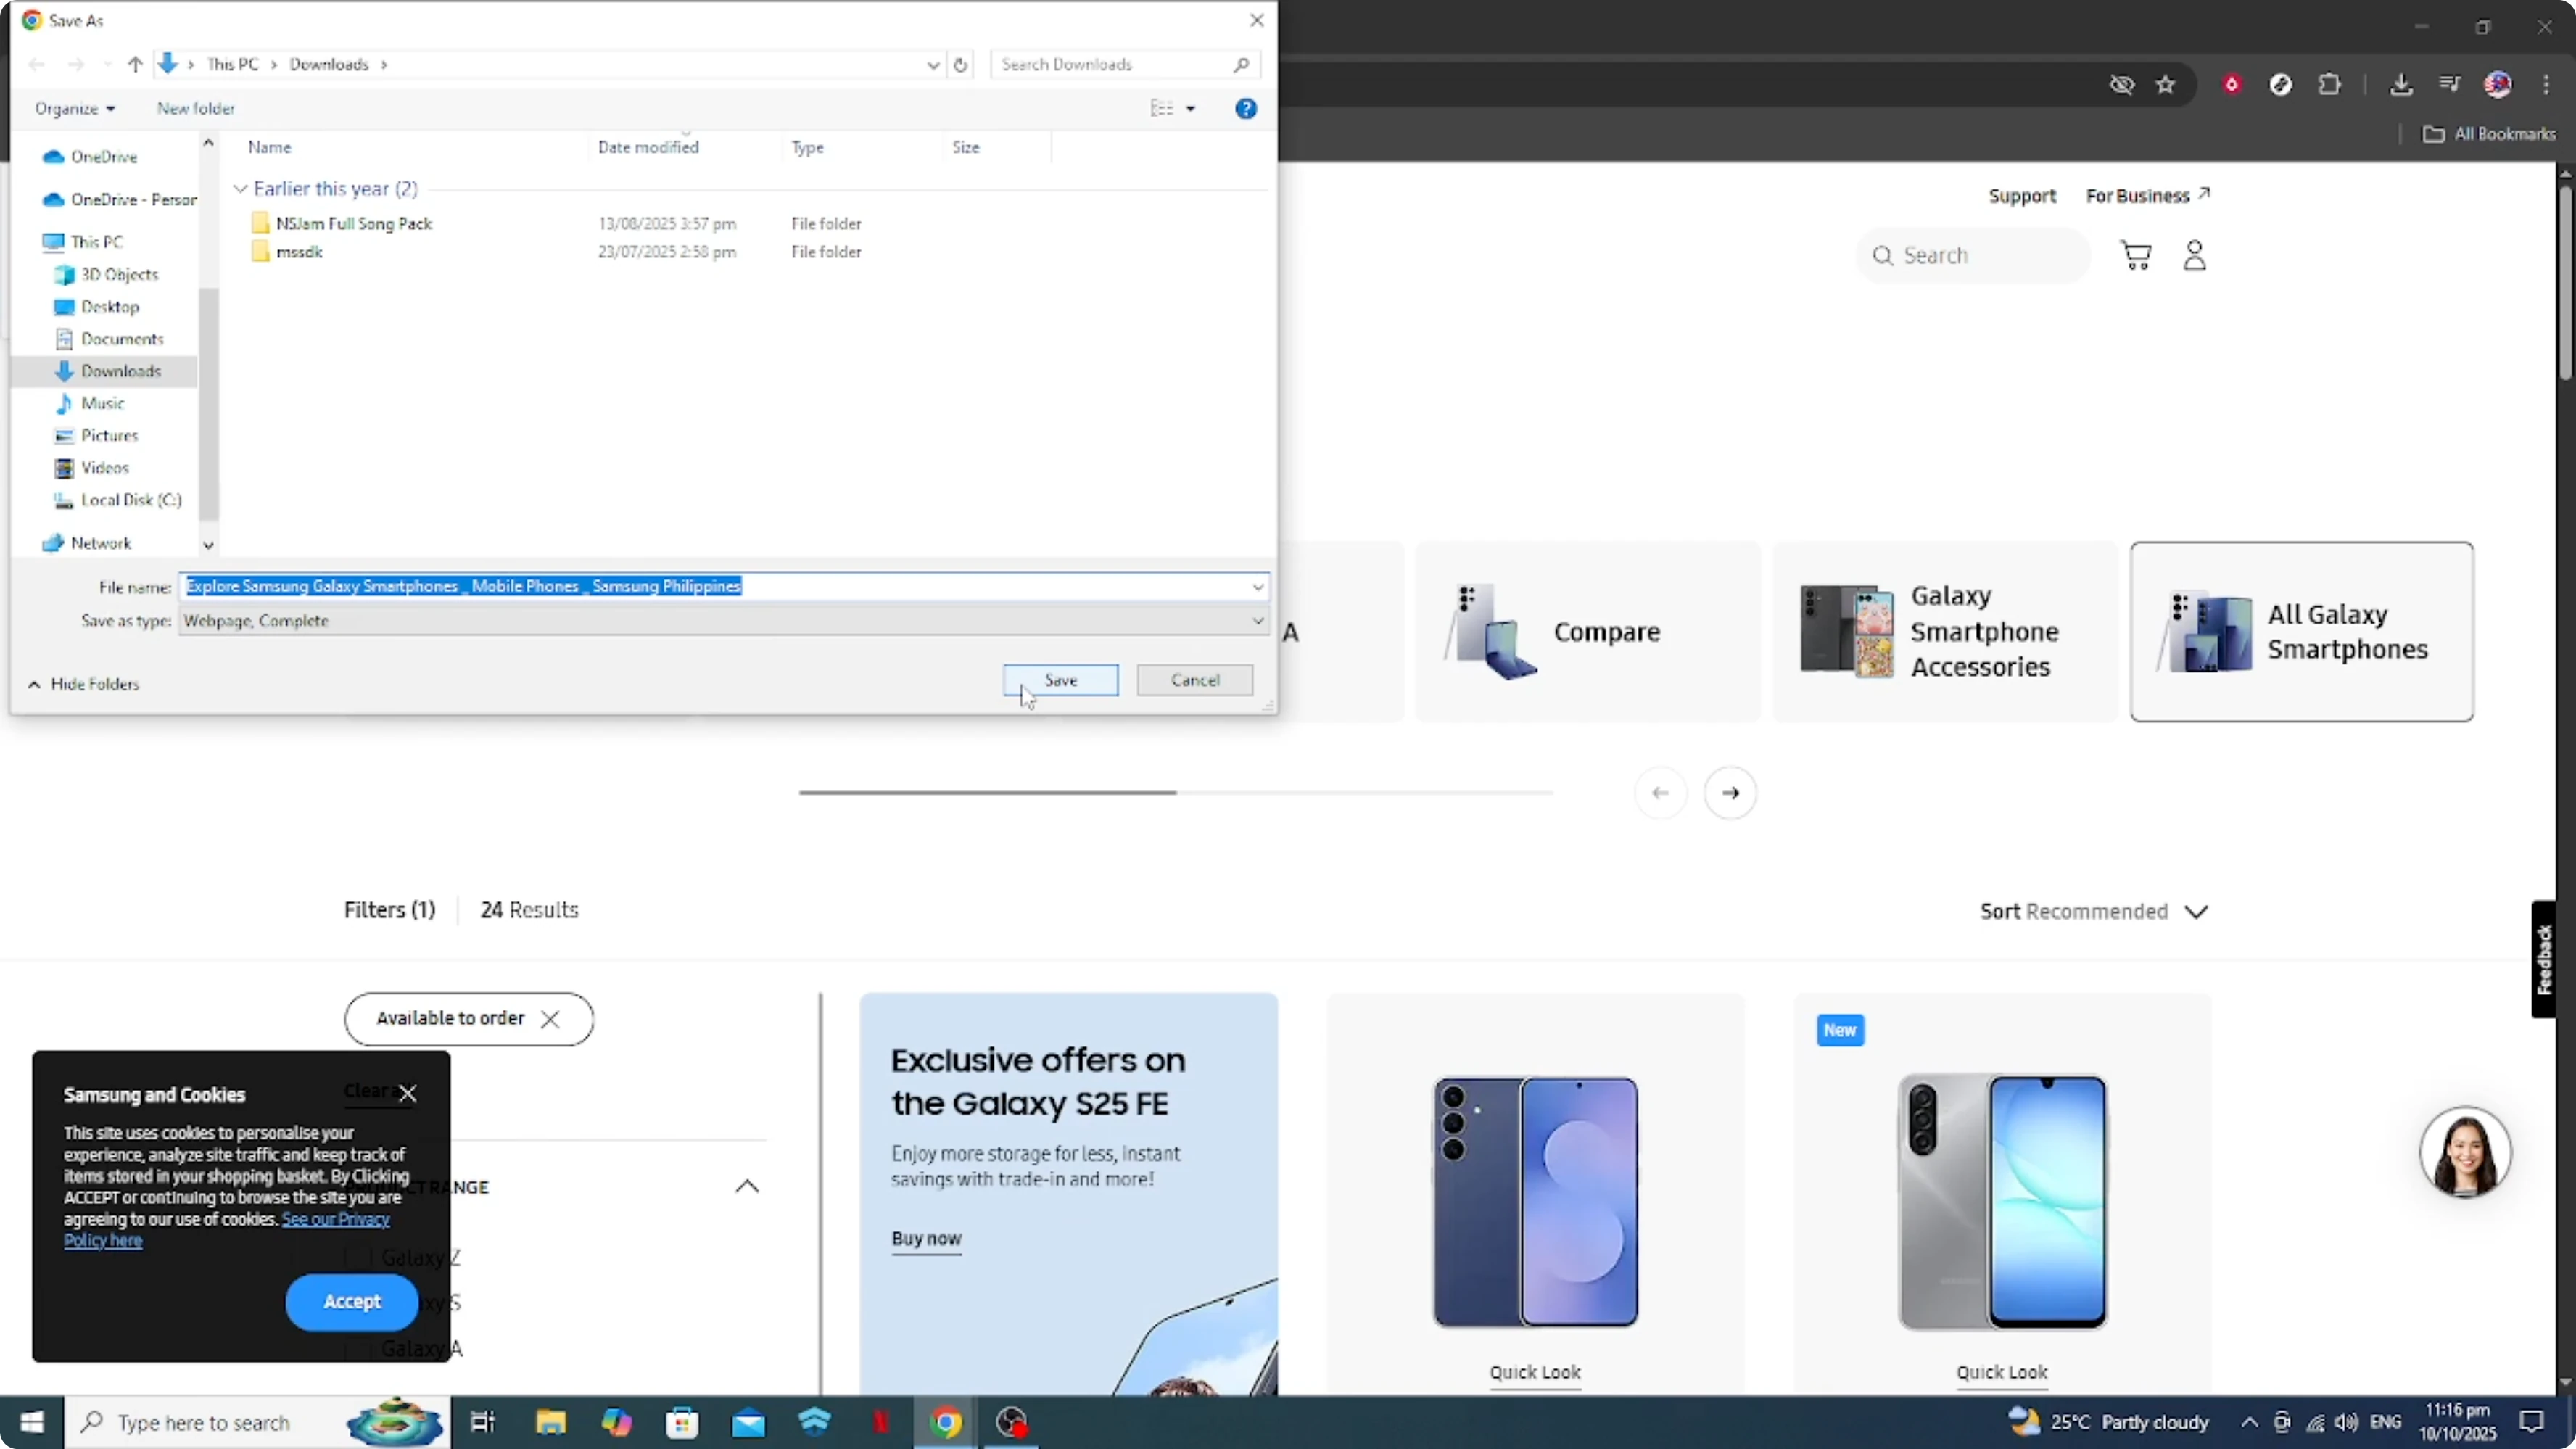Open Galaxy Smartphone Accessories card
Image resolution: width=2576 pixels, height=1449 pixels.
click(1944, 632)
